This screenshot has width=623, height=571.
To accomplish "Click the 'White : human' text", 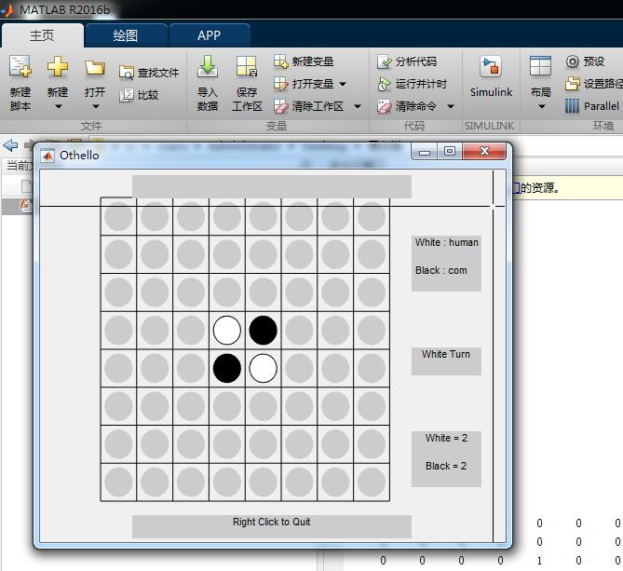I will click(x=447, y=242).
